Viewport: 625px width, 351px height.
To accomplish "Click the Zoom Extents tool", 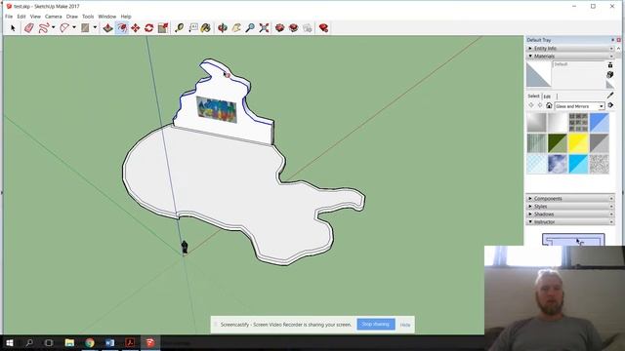I will [x=264, y=28].
